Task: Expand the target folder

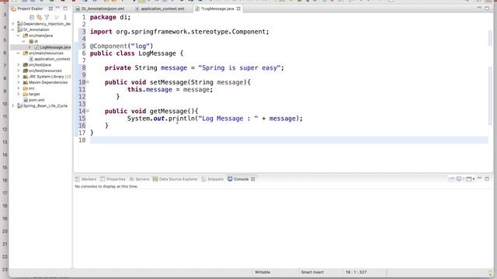Action: tap(19, 95)
